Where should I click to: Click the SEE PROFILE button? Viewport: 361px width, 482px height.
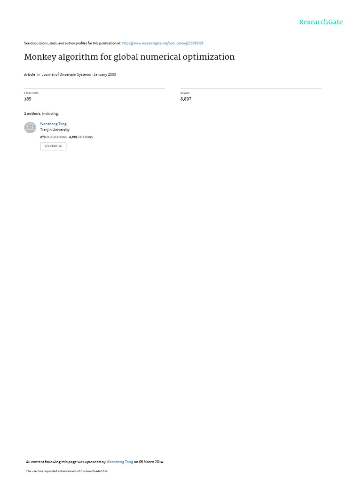(53, 146)
